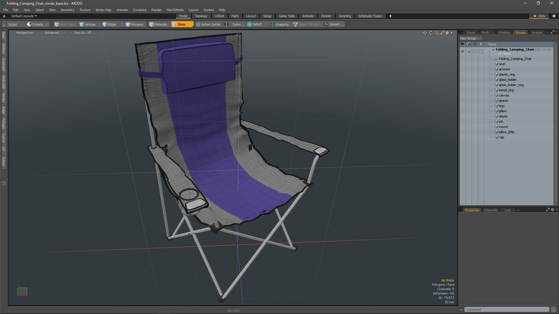Viewport: 559px width, 314px height.
Task: Maximize the groups panel with arrows icon
Action: (552, 32)
